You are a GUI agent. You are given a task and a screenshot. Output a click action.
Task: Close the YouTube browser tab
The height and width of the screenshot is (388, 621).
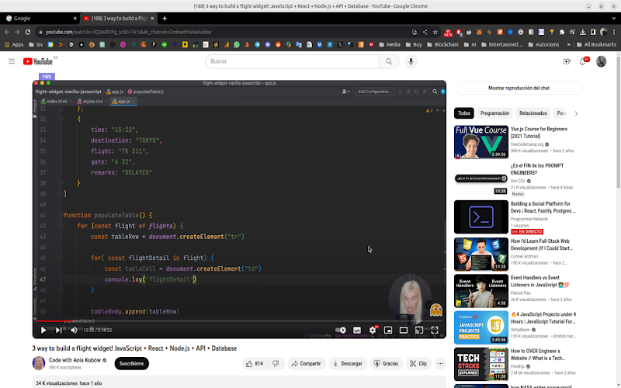152,18
